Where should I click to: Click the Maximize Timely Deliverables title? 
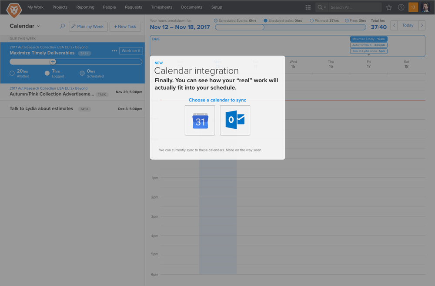[42, 53]
